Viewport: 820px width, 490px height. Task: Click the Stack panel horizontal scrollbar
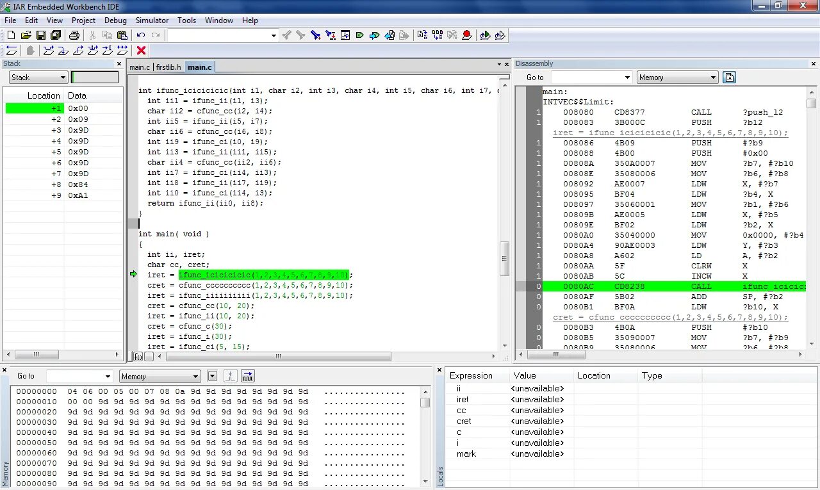[x=37, y=354]
